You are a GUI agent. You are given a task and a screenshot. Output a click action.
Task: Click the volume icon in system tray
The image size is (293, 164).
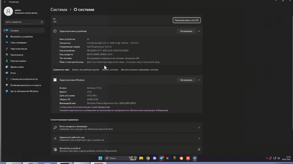[x=279, y=158]
